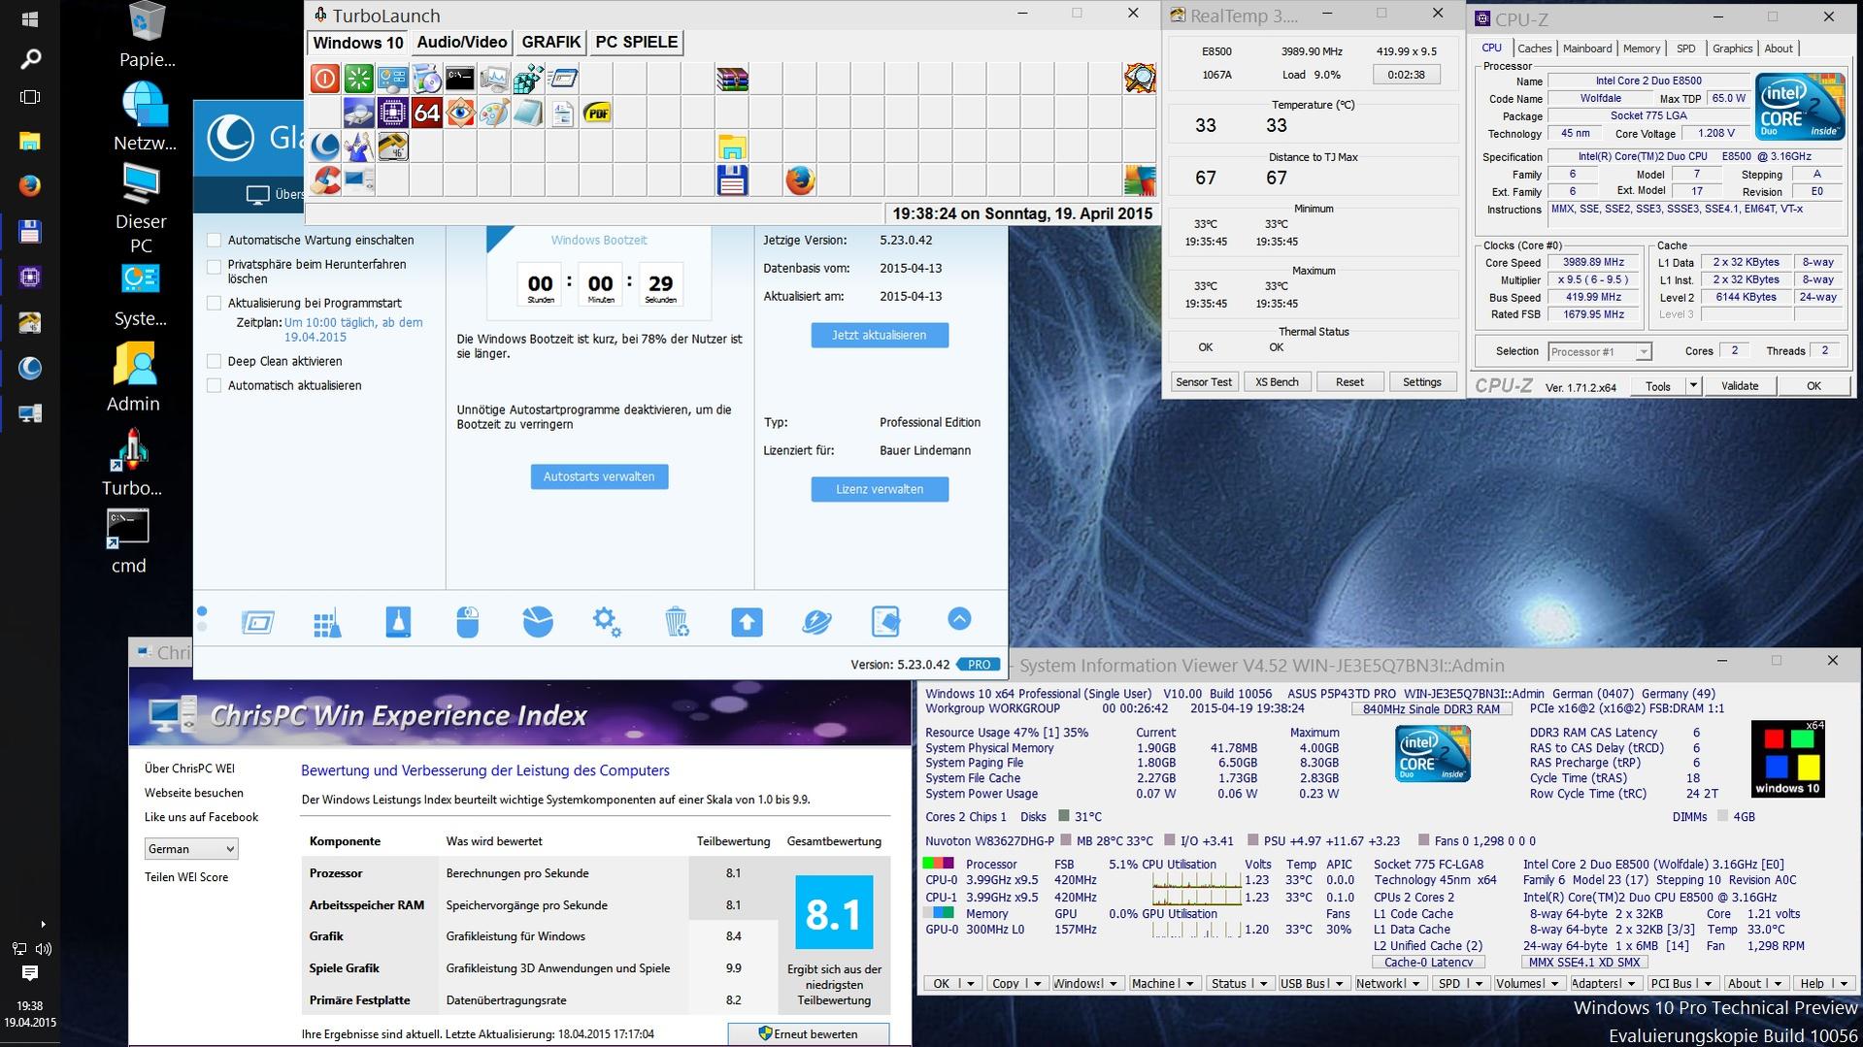The height and width of the screenshot is (1047, 1863).
Task: Open the Processor #1 selection dropdown in CPU-Z
Action: 1599,351
